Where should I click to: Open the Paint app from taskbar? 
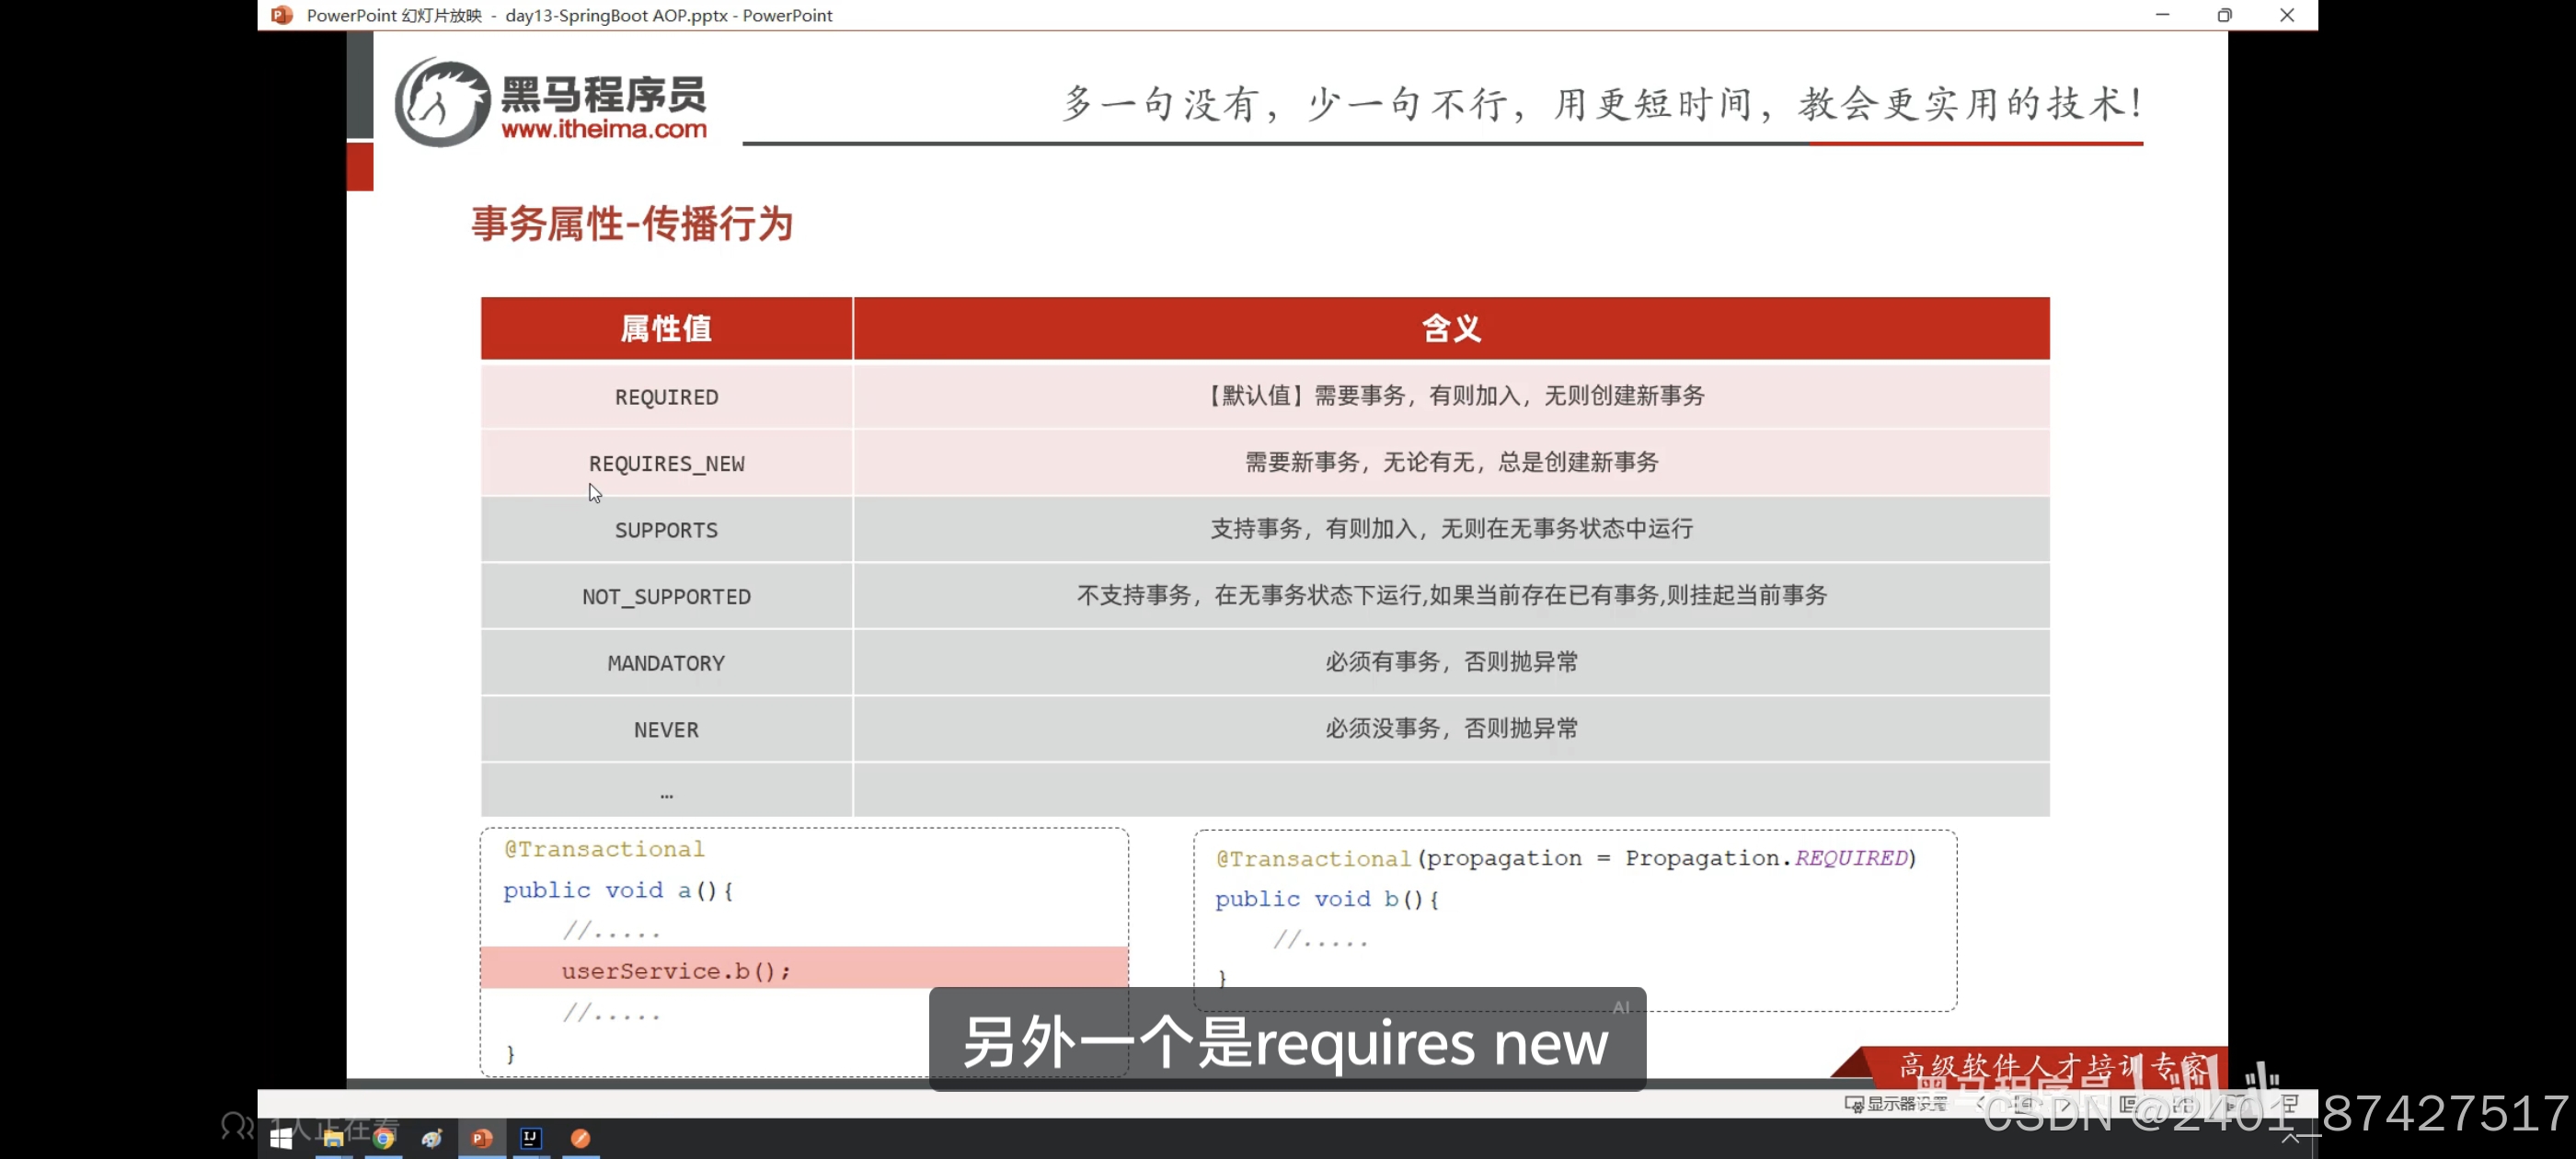point(432,1138)
